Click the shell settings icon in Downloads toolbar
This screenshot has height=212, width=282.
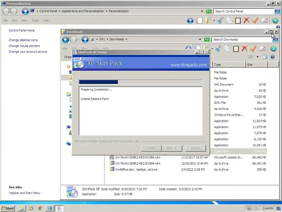[x=273, y=49]
